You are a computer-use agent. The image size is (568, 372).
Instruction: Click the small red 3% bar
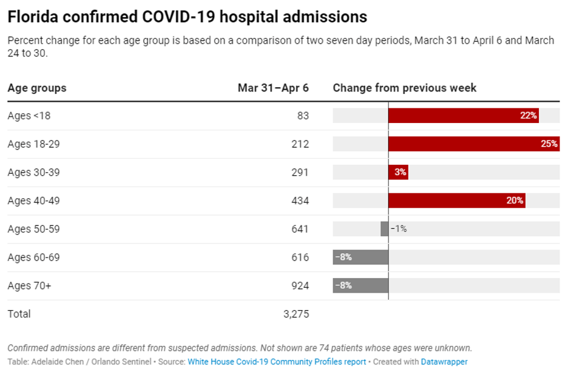(x=398, y=172)
